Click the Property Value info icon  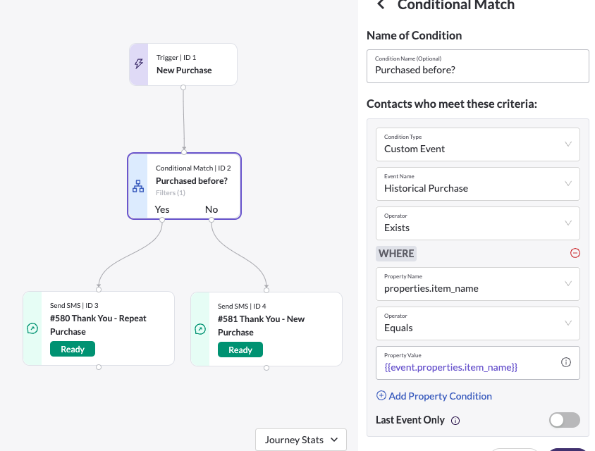coord(566,362)
